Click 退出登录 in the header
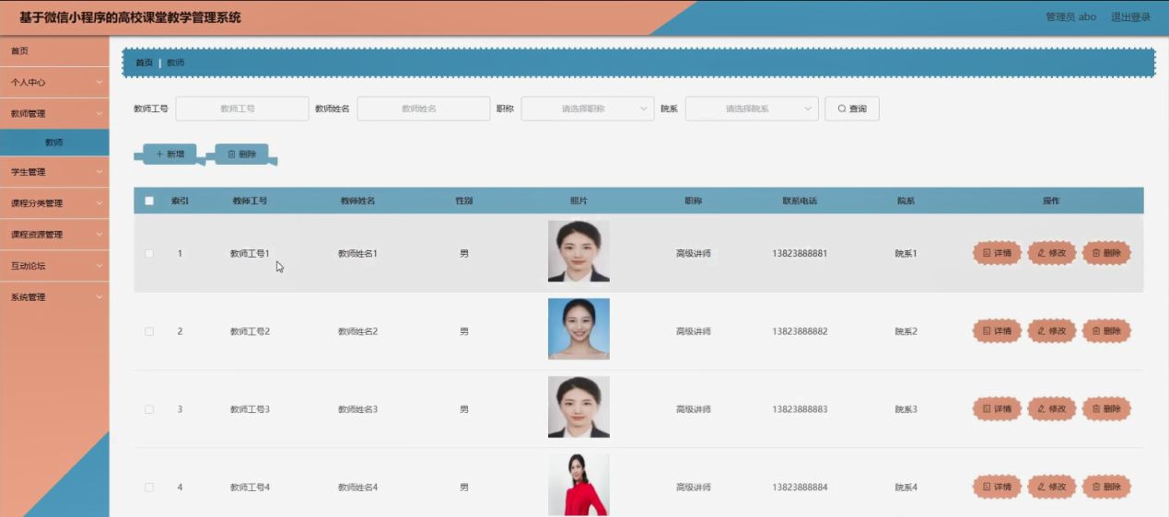The height and width of the screenshot is (517, 1169). (x=1130, y=17)
